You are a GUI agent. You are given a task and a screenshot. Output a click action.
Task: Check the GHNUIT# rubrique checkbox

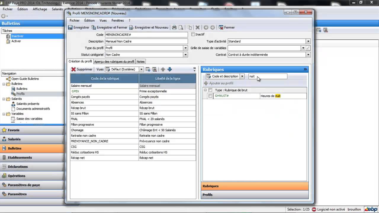pos(210,96)
